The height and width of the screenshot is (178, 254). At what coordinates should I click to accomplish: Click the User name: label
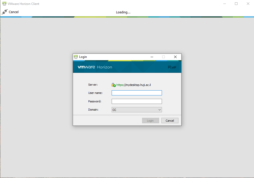[95, 93]
